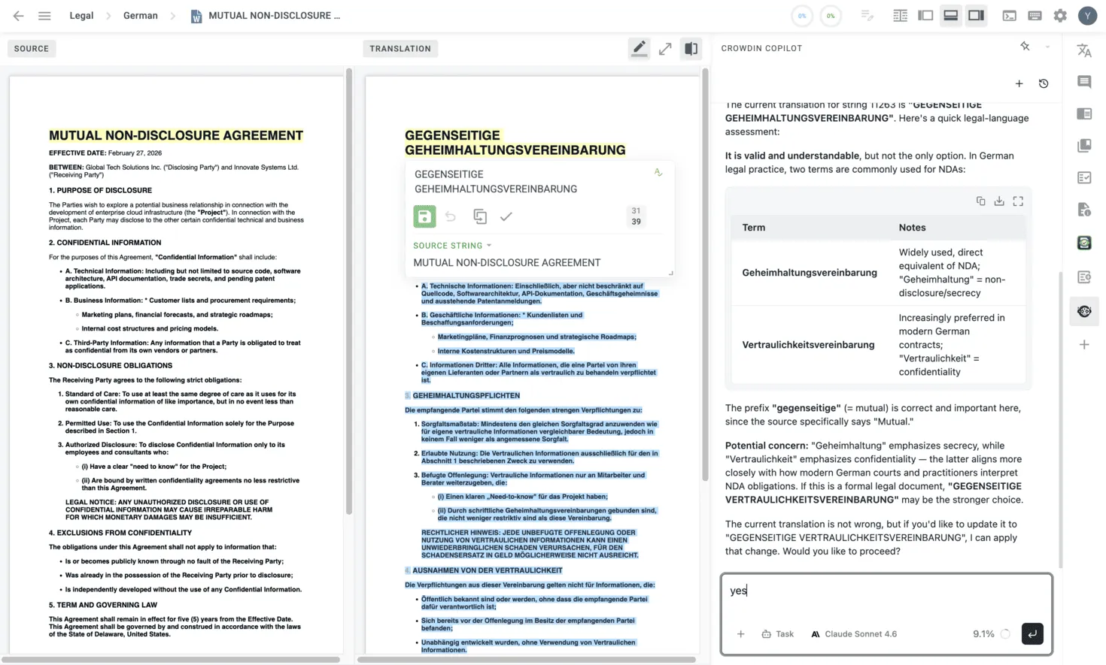Switch to the Legal breadcrumb item
The image size is (1106, 665).
(x=81, y=15)
